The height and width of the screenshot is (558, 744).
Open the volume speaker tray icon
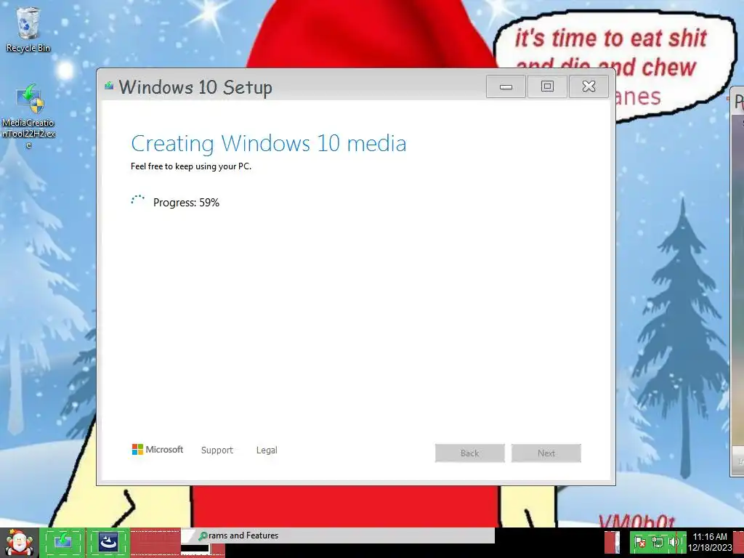674,542
